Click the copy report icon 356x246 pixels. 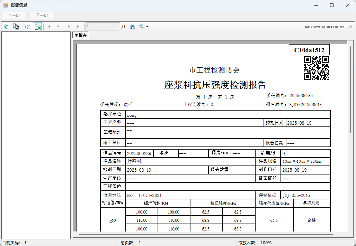click(x=16, y=27)
